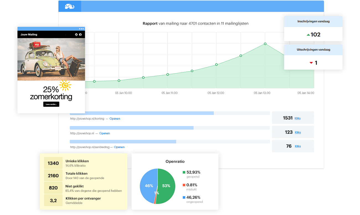Click the green up arrow beside 102
This screenshot has width=360, height=215.
pyautogui.click(x=308, y=35)
